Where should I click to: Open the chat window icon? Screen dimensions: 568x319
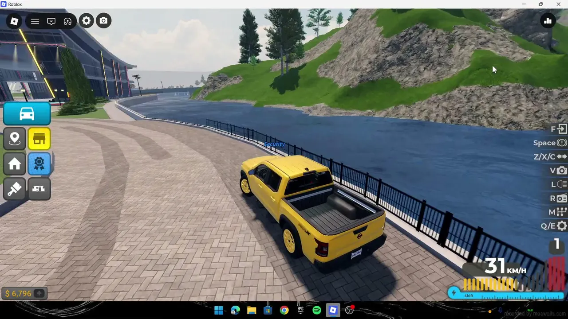[51, 21]
